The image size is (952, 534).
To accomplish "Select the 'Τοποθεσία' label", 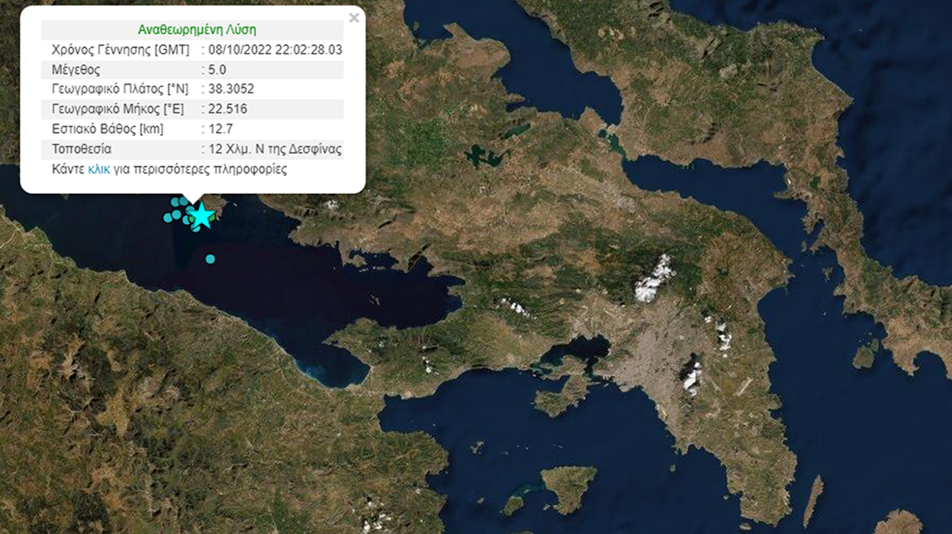I will [82, 149].
